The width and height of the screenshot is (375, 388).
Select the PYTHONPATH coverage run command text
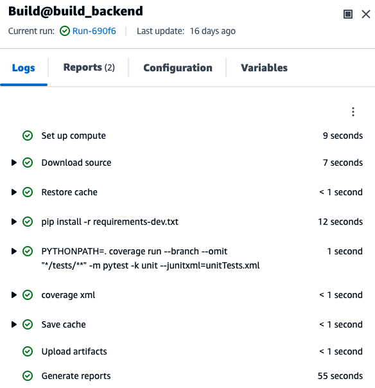(150, 258)
